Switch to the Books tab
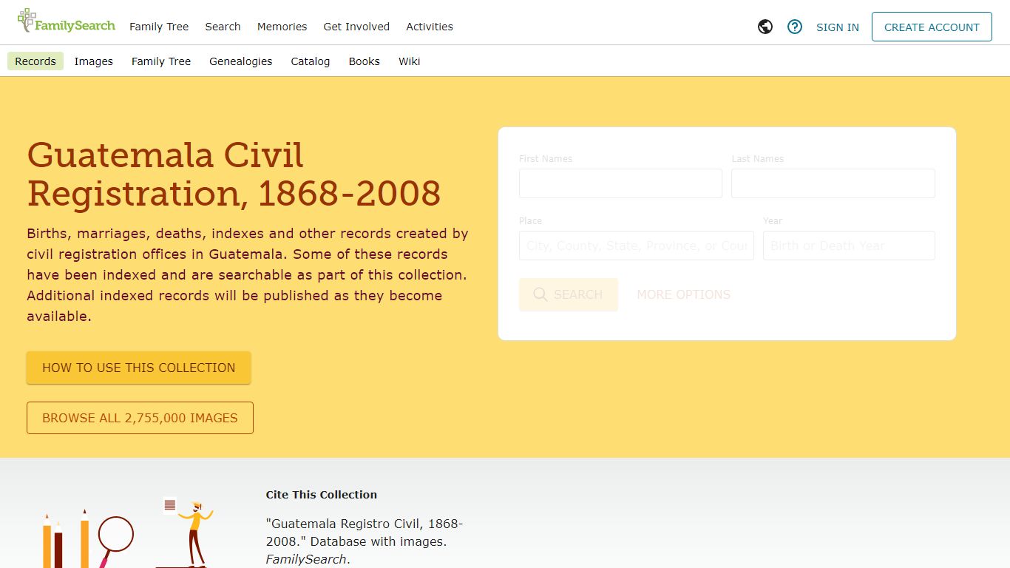Screen dimensions: 1010x568 [365, 61]
